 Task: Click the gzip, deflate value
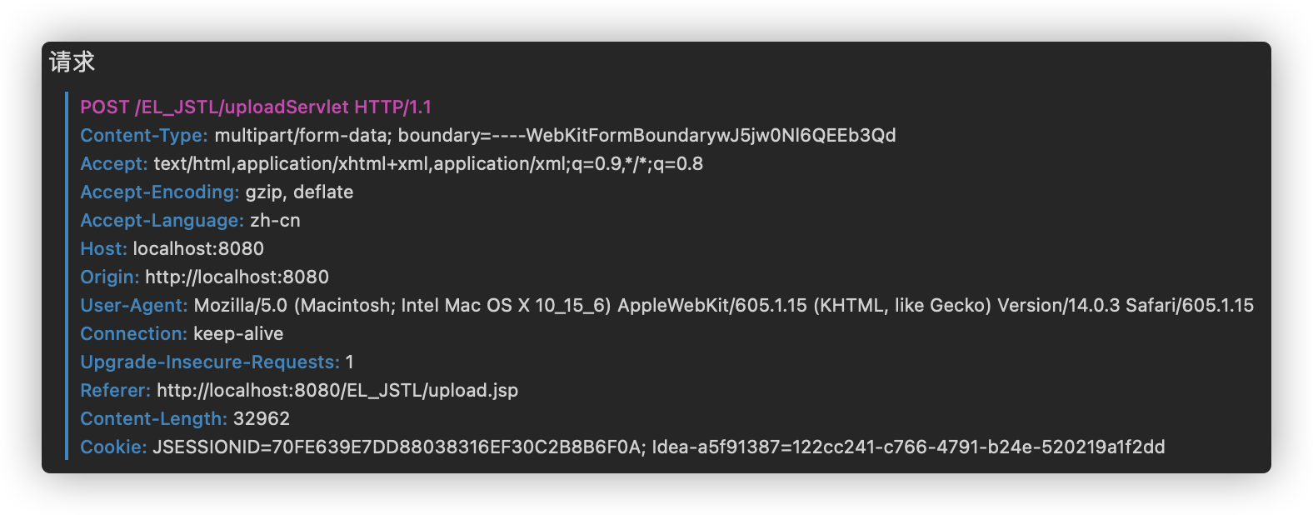click(x=299, y=192)
